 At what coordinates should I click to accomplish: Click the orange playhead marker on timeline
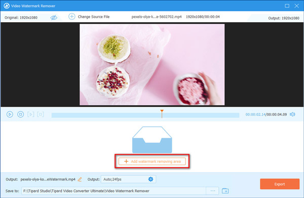[162, 114]
